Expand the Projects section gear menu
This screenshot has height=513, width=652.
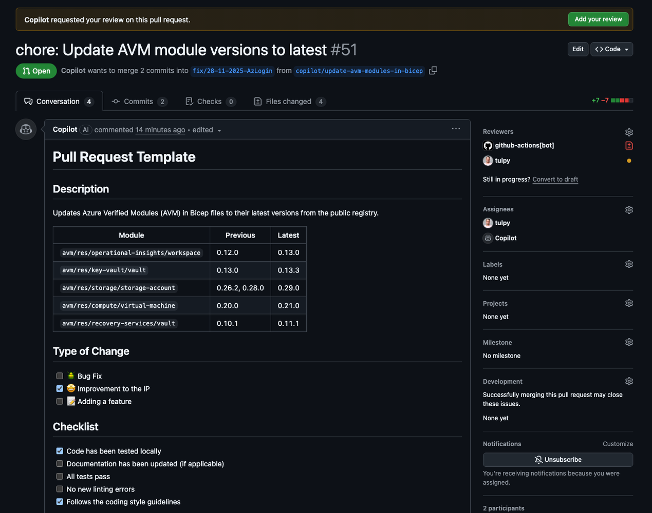(629, 303)
